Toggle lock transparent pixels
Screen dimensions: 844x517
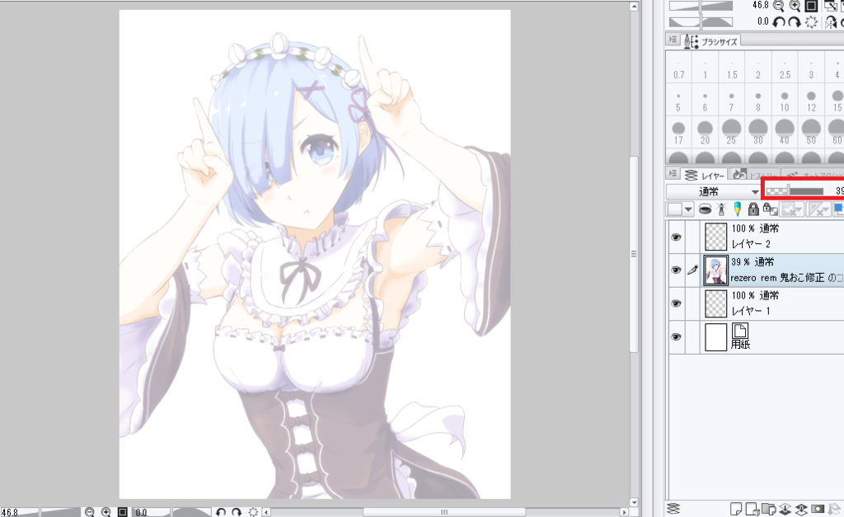771,209
